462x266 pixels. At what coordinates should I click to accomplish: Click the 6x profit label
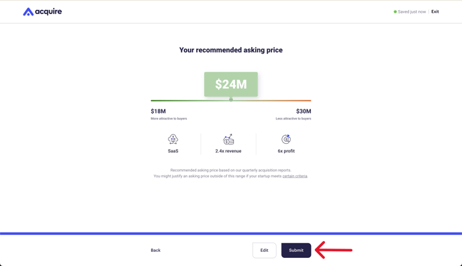[286, 151]
